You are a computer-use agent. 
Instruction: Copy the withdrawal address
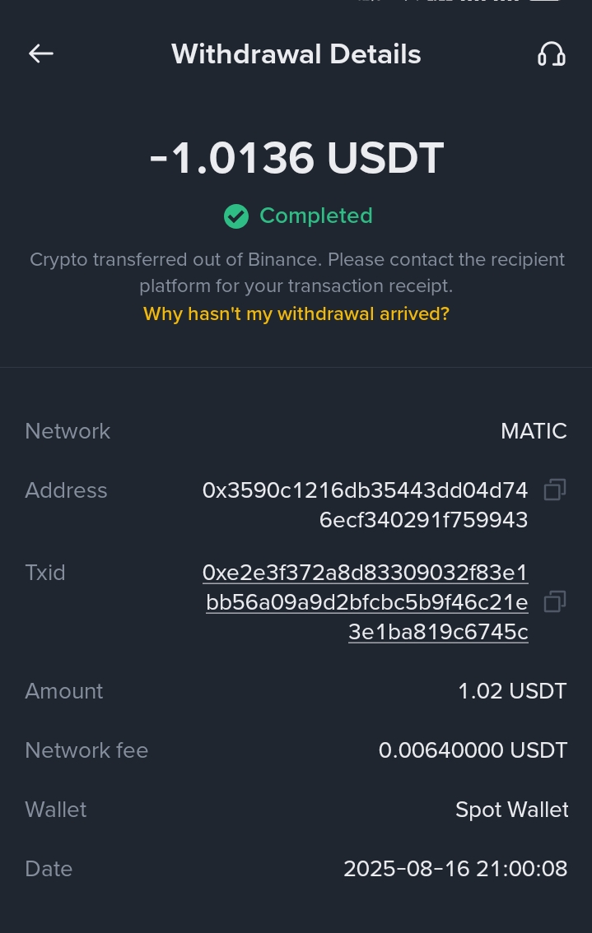555,490
